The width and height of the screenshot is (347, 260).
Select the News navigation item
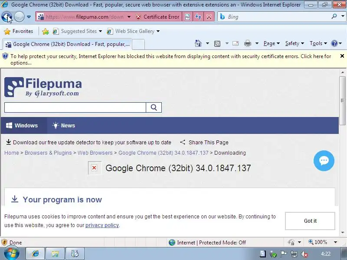[x=64, y=126]
